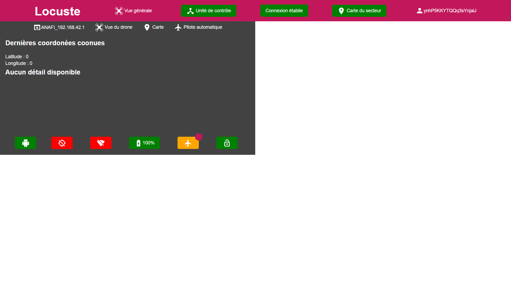
Task: Switch to the Carte tab
Action: point(154,27)
